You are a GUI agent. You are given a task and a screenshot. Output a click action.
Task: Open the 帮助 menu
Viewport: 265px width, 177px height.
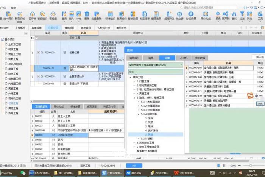pos(14,8)
